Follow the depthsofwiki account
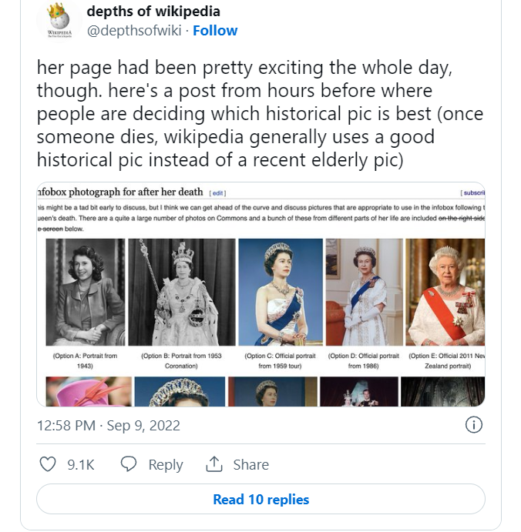Viewport: 521px width, 532px height. coord(215,31)
